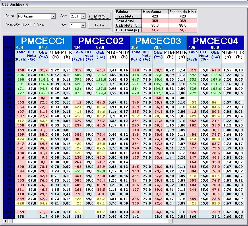Viewport: 248px width, 226px height.
Task: Click PMCEC03 DP Taxa value 142
Action: click(x=135, y=217)
